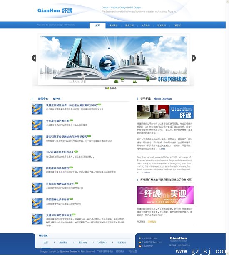This screenshot has width=229, height=255.
Task: Click the About Qianhun section heading
Action: [x=162, y=99]
